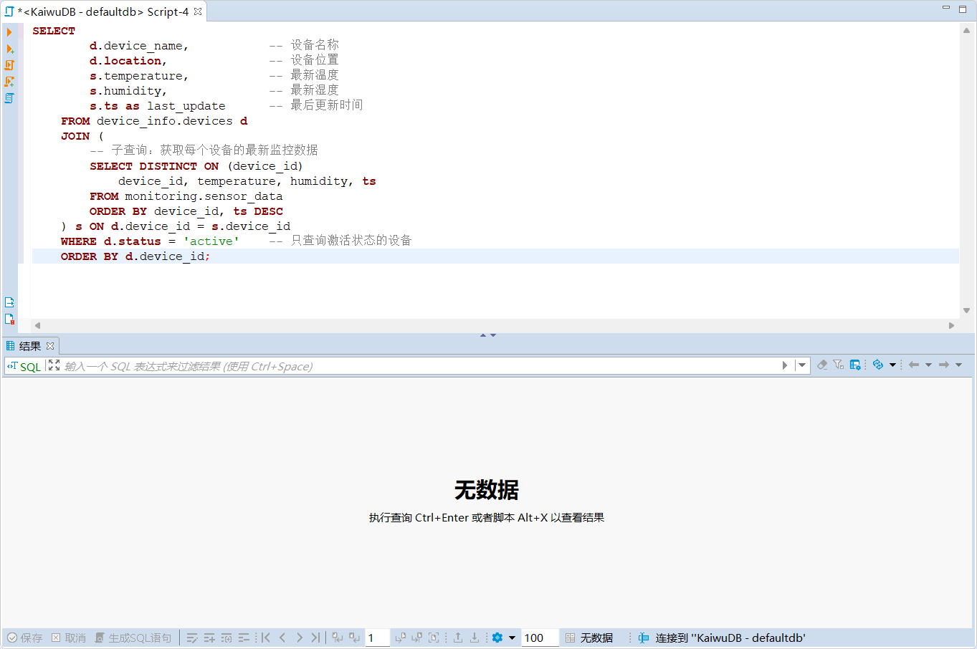977x649 pixels.
Task: Toggle the result panels maximize icon beside SQL
Action: pos(54,365)
